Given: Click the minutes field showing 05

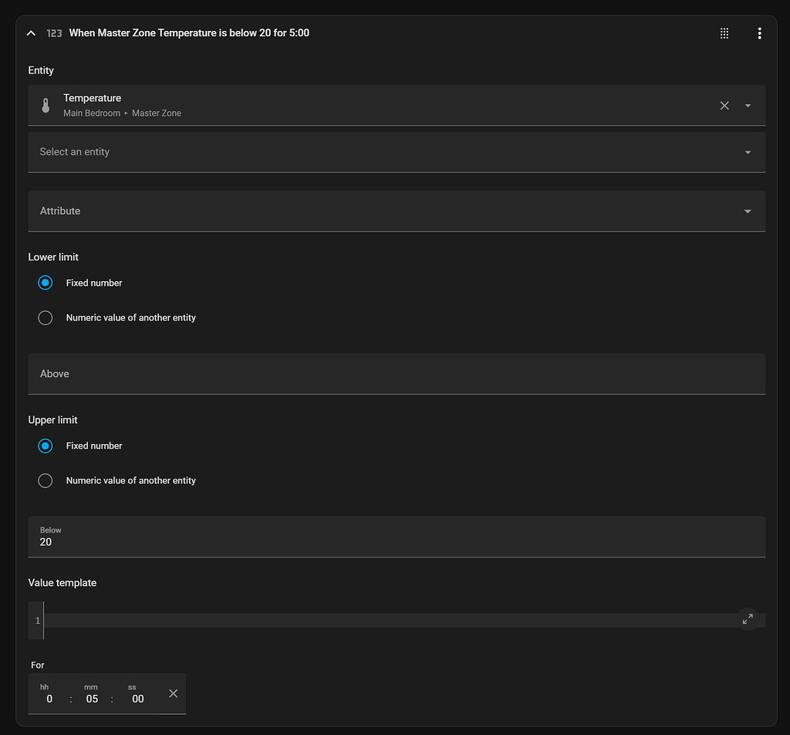Looking at the screenshot, I should (91, 698).
